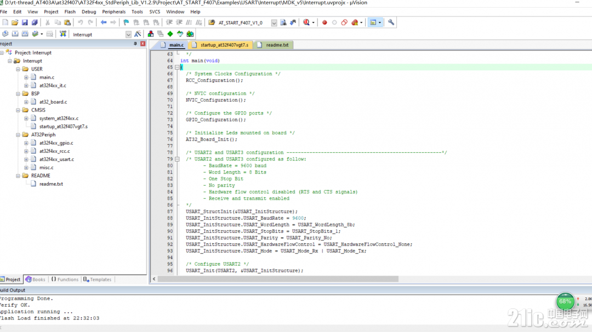Switch to the startup_at32f407vgt7.s tab

click(221, 45)
